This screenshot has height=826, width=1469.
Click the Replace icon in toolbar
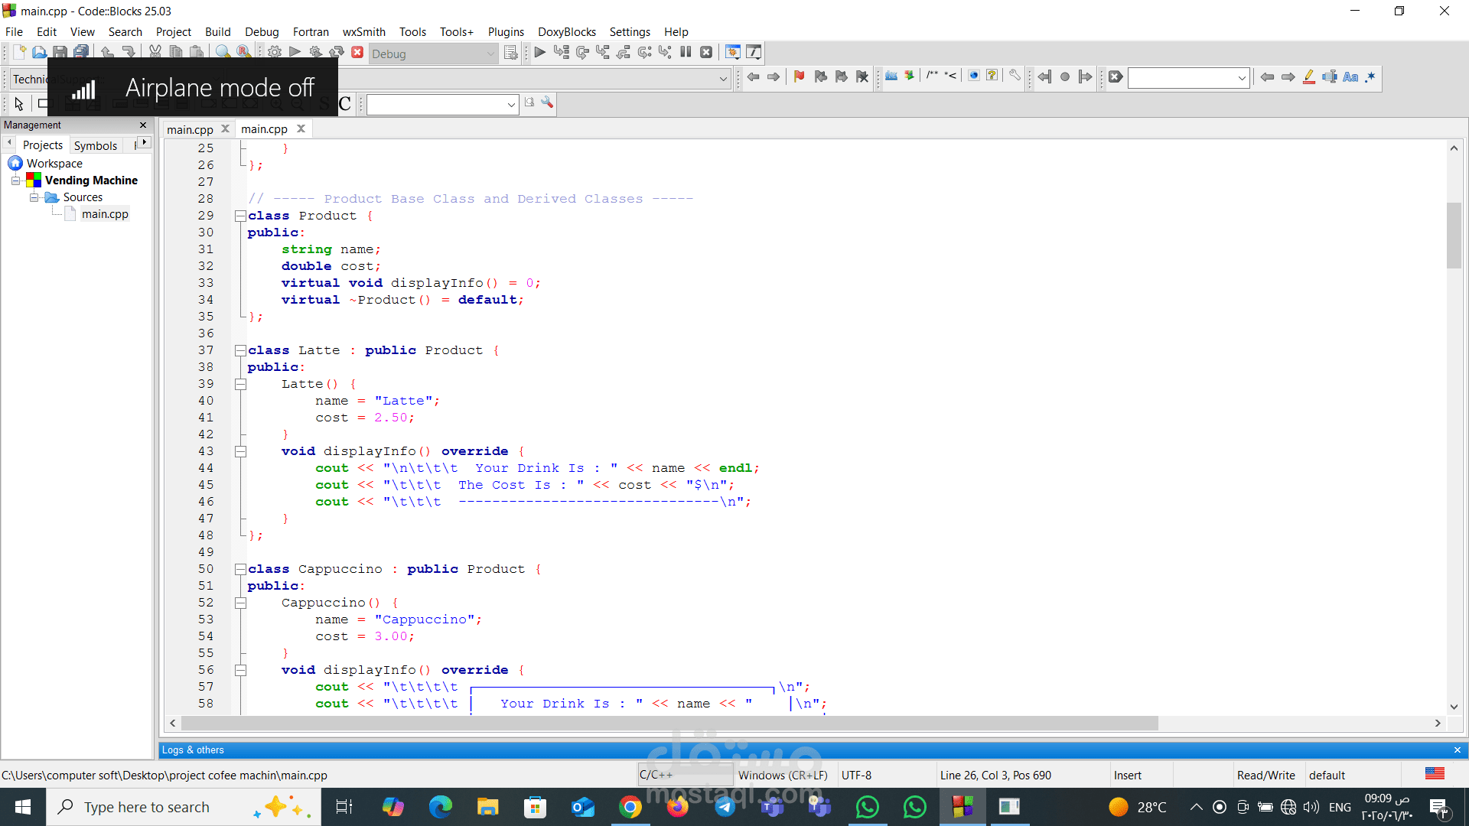(x=243, y=53)
